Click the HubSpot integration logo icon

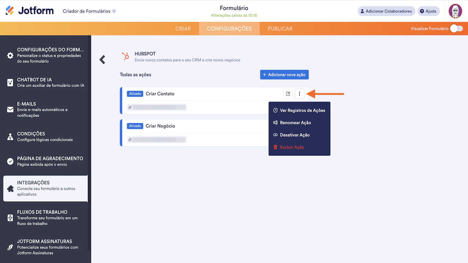click(125, 56)
